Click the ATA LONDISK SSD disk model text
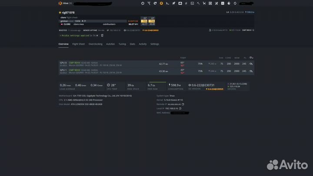The height and width of the screenshot is (176, 313). [x=87, y=104]
